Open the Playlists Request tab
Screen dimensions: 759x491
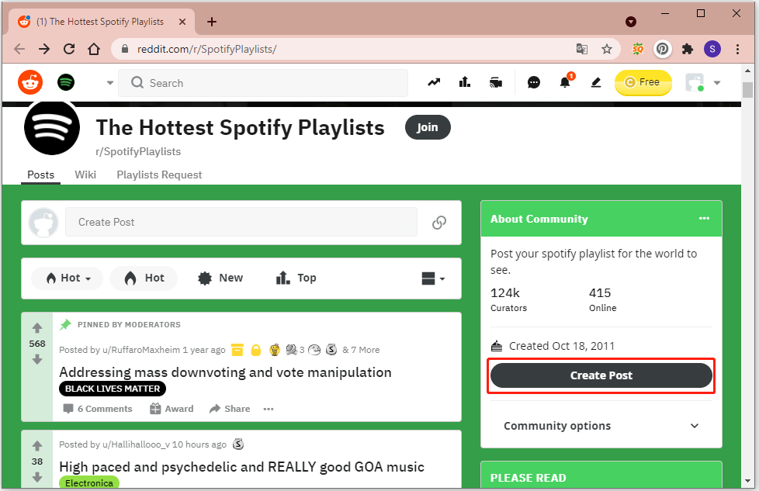[x=159, y=175]
